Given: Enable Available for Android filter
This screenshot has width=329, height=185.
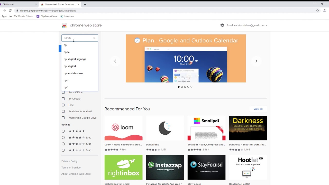Looking at the screenshot, I should point(63,111).
